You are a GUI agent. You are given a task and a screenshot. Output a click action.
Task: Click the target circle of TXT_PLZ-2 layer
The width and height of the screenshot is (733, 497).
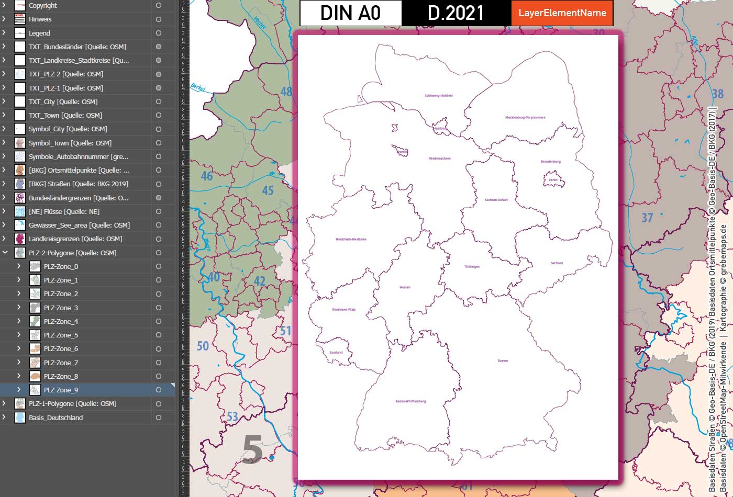point(158,74)
